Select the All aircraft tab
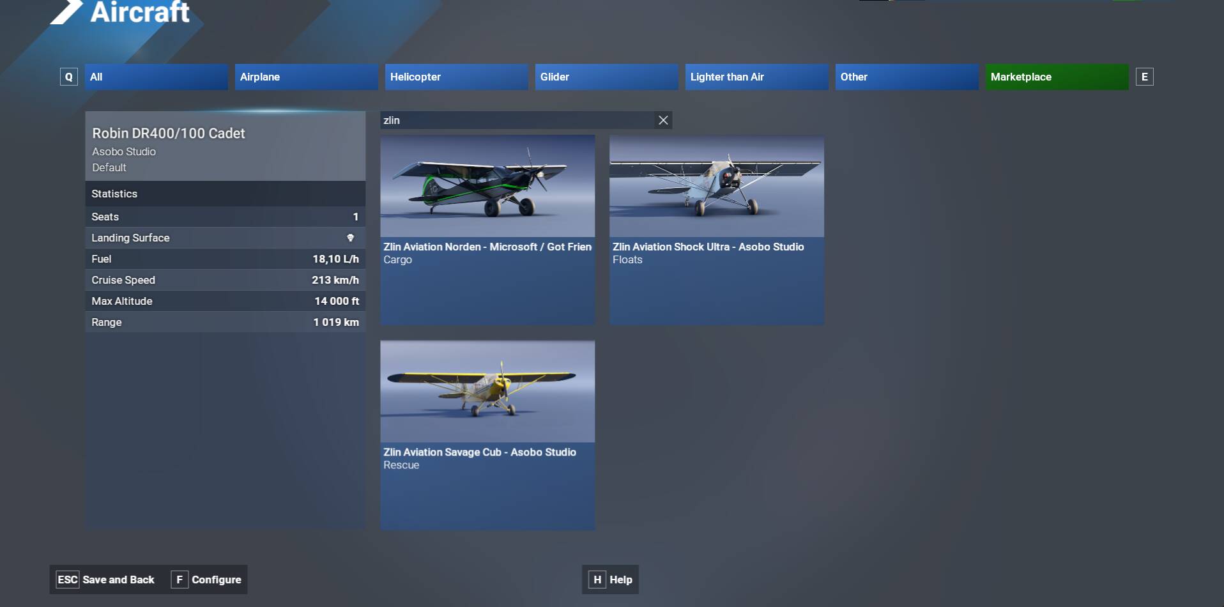The height and width of the screenshot is (607, 1224). coord(157,77)
